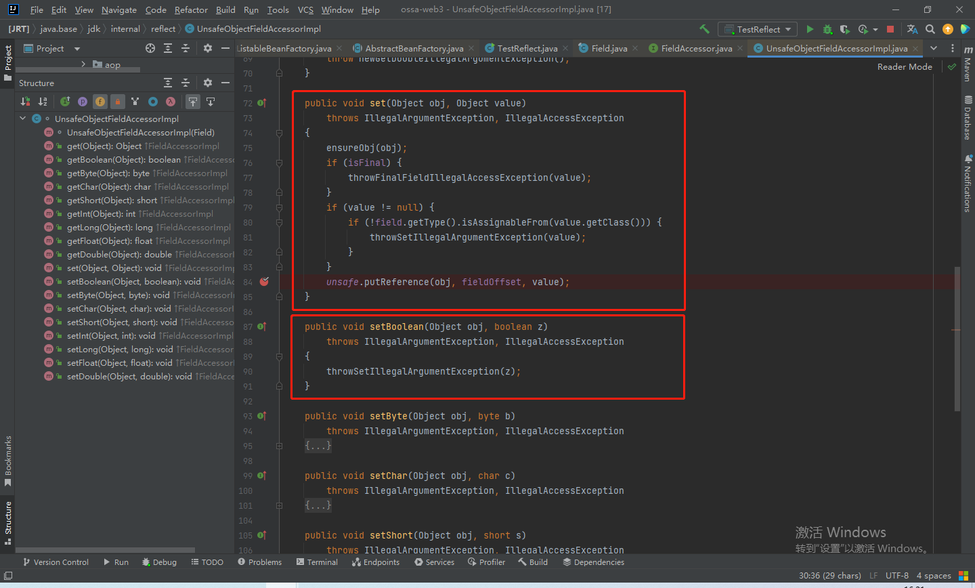The width and height of the screenshot is (975, 588).
Task: Sort structure alphabetically
Action: 43,102
